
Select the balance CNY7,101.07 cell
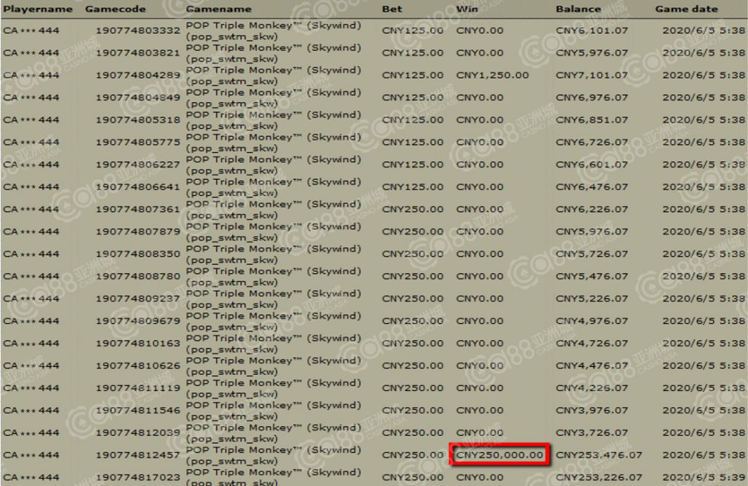[592, 75]
